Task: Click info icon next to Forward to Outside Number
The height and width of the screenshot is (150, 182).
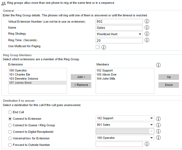Action: [x=147, y=144]
